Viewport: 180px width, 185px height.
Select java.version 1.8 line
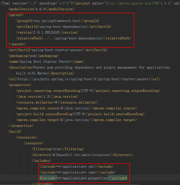click(47, 97)
